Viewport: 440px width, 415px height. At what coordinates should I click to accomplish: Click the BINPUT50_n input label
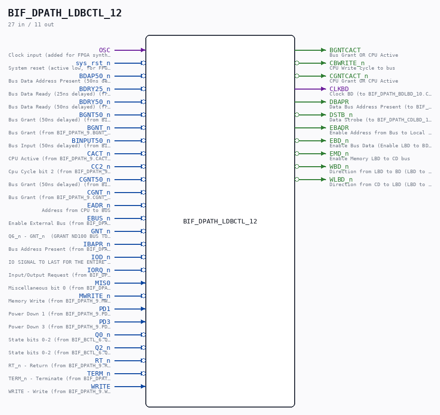(x=91, y=141)
